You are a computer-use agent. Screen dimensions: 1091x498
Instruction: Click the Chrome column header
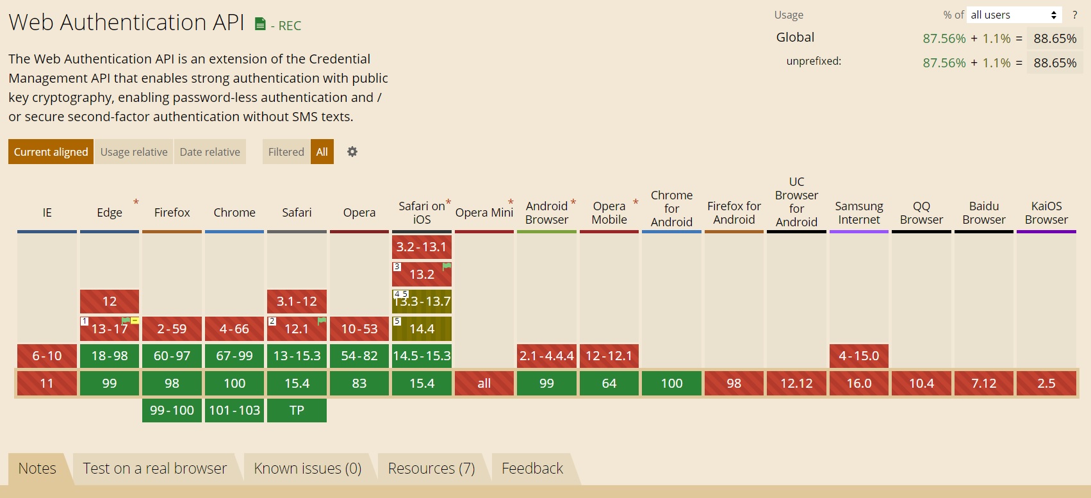pyautogui.click(x=234, y=212)
